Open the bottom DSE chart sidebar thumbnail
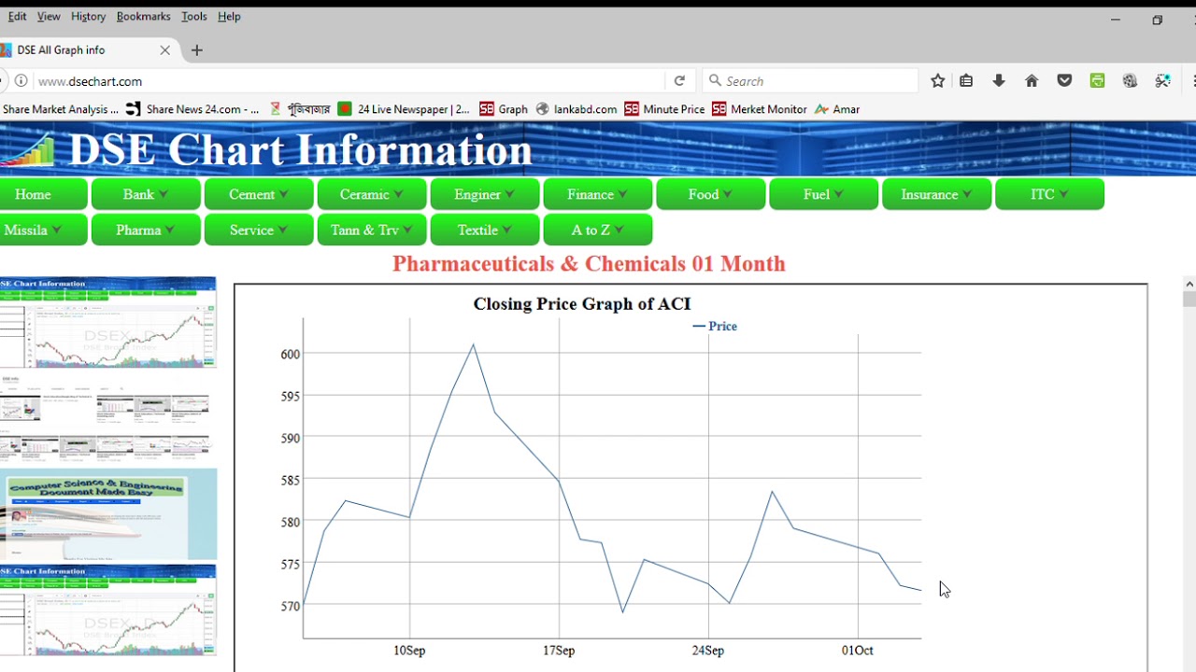The image size is (1196, 672). [x=108, y=609]
